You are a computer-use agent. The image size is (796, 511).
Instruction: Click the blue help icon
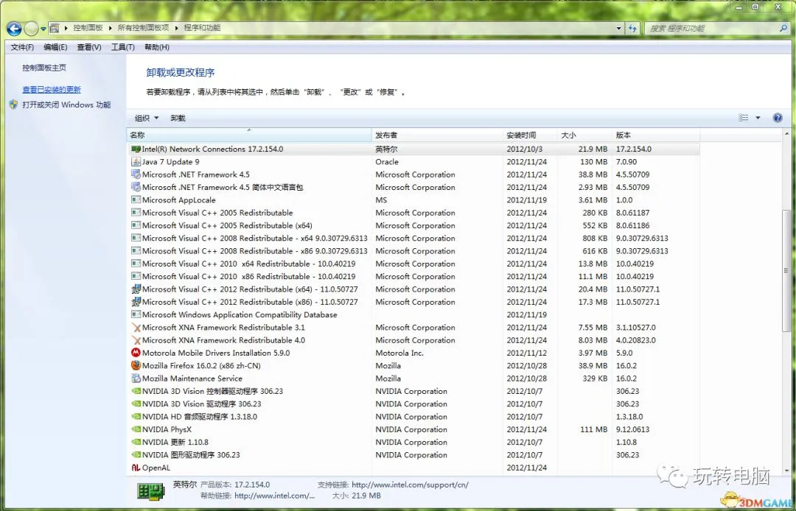point(778,118)
